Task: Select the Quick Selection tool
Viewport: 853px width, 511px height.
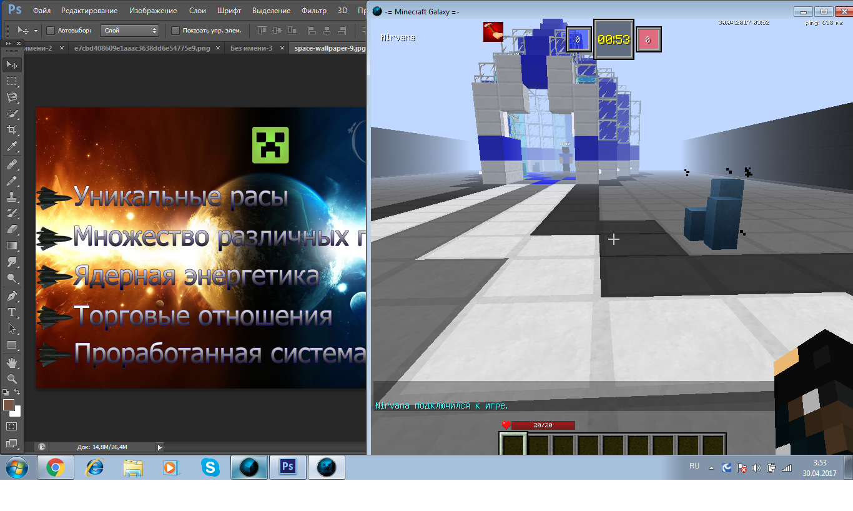Action: point(12,114)
